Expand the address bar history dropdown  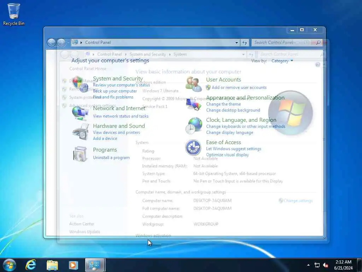click(x=237, y=43)
